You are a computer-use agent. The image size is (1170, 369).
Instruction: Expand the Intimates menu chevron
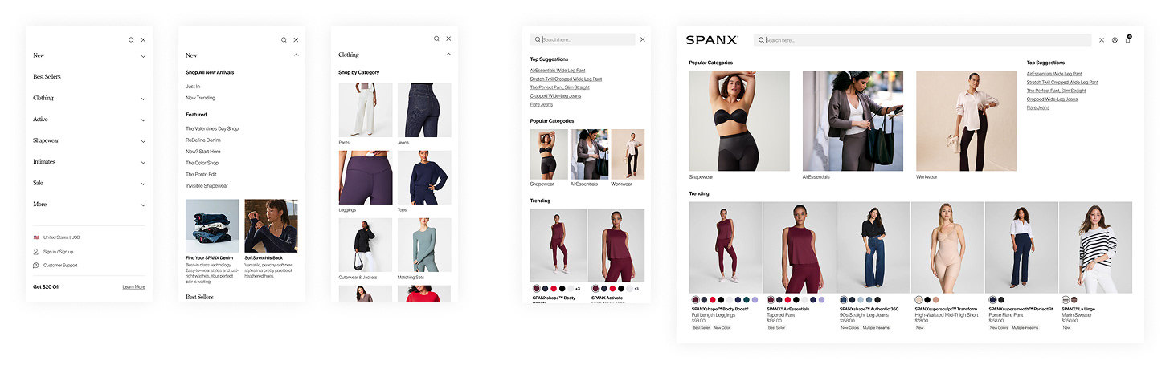coord(143,162)
